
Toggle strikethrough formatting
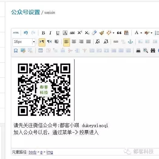pyautogui.click(x=72, y=33)
